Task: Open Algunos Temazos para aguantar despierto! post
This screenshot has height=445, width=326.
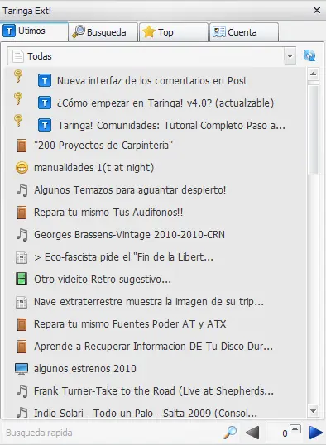Action: pos(130,190)
